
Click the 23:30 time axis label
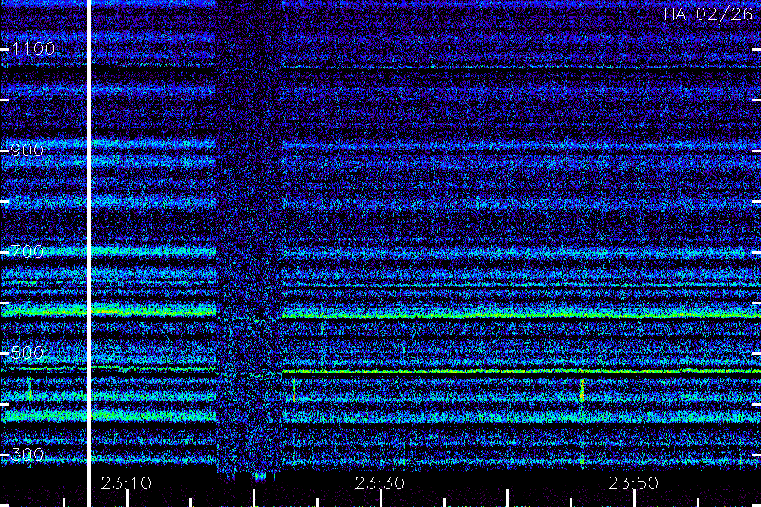click(380, 483)
